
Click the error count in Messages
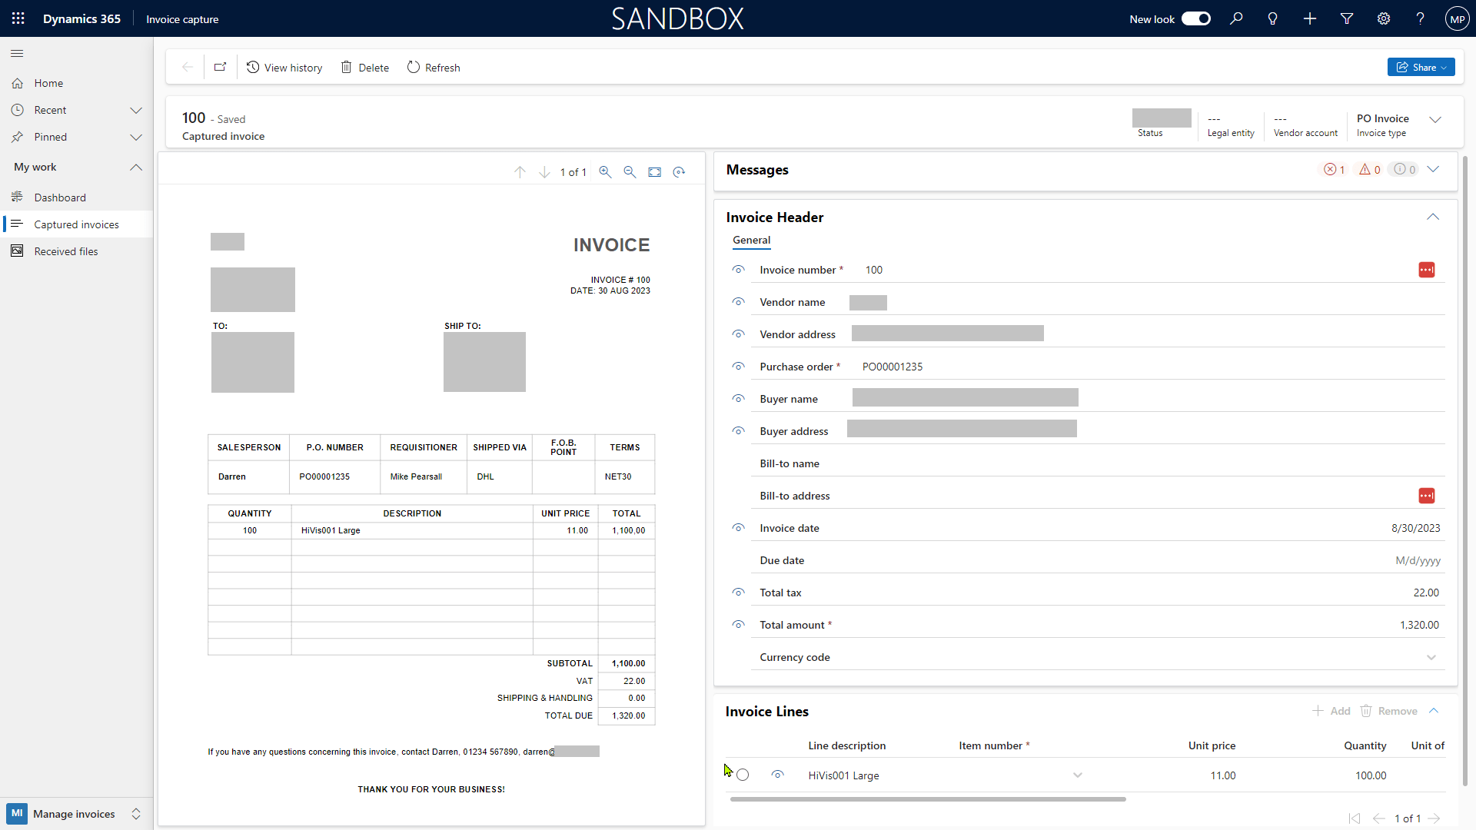pyautogui.click(x=1334, y=169)
